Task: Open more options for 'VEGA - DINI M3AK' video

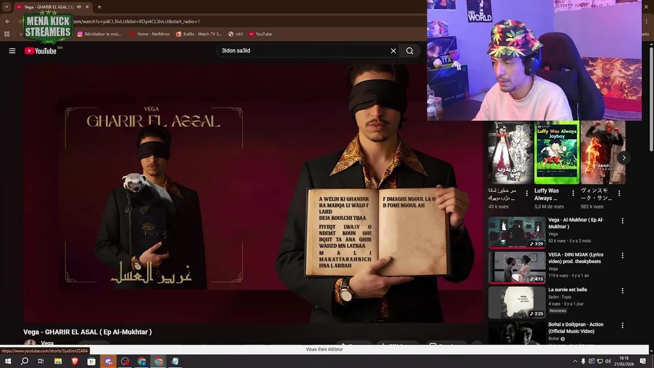Action: coord(622,256)
